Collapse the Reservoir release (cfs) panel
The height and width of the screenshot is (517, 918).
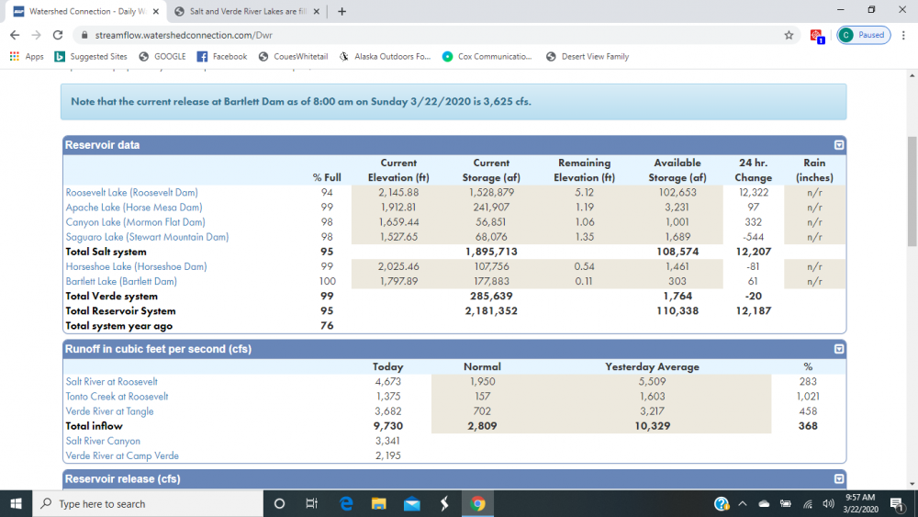click(839, 479)
